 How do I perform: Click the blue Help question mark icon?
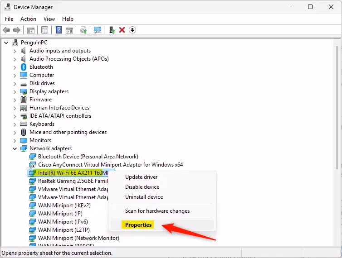(59, 30)
